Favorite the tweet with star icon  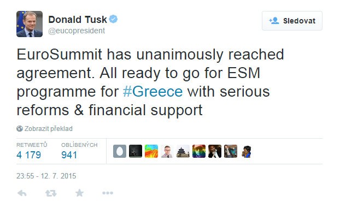click(79, 193)
